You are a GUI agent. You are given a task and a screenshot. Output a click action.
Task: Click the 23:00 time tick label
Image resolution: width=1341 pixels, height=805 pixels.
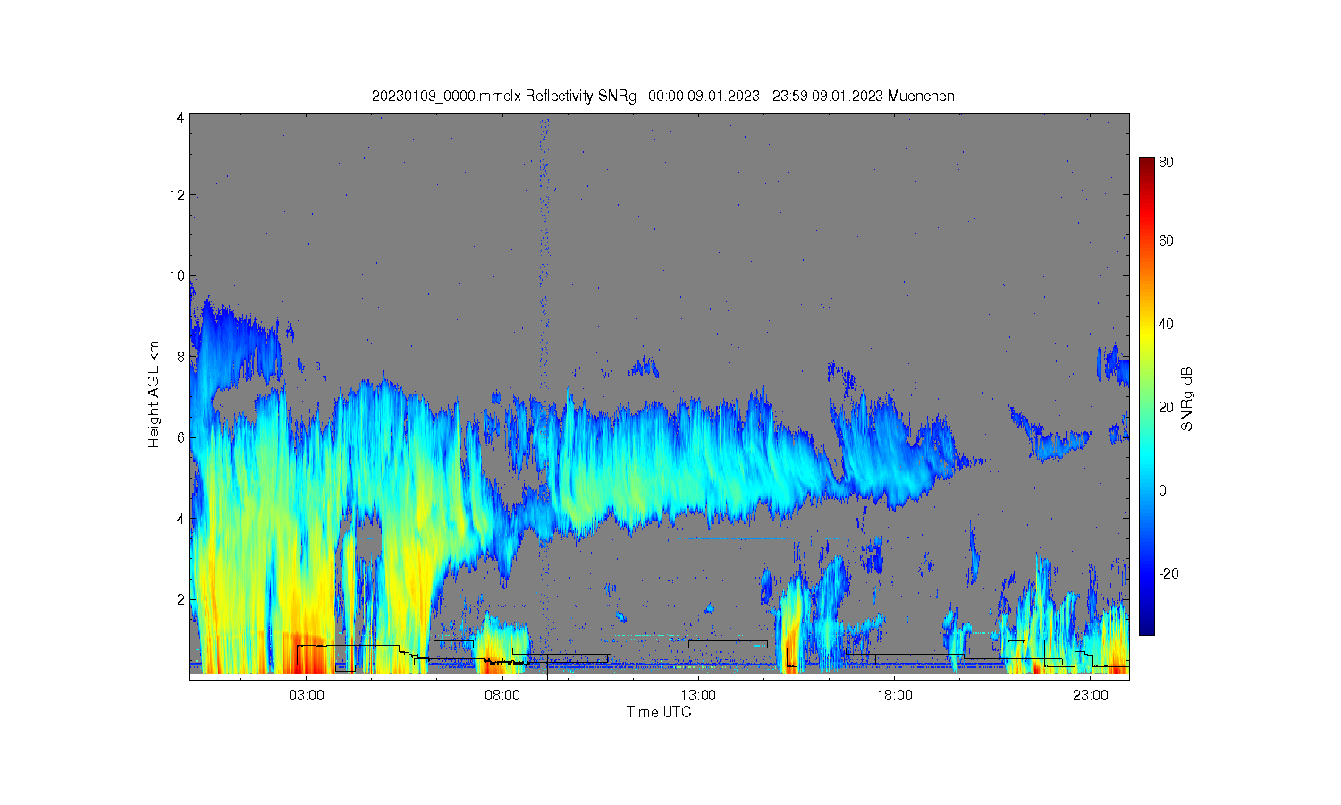tap(1090, 695)
